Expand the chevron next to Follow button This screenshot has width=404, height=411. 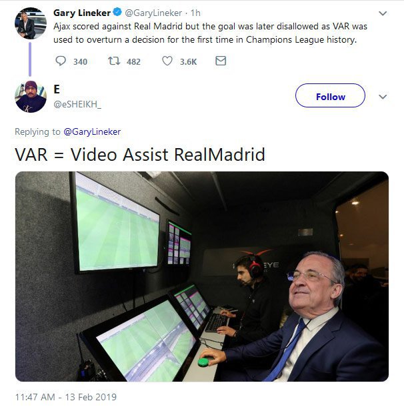click(x=383, y=97)
